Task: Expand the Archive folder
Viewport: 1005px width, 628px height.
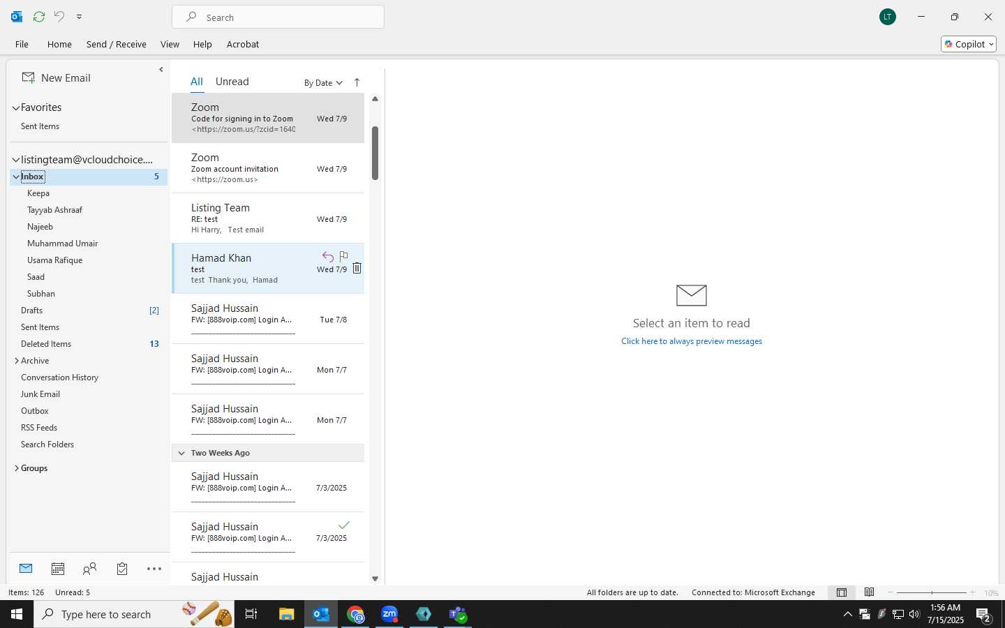Action: pos(16,361)
